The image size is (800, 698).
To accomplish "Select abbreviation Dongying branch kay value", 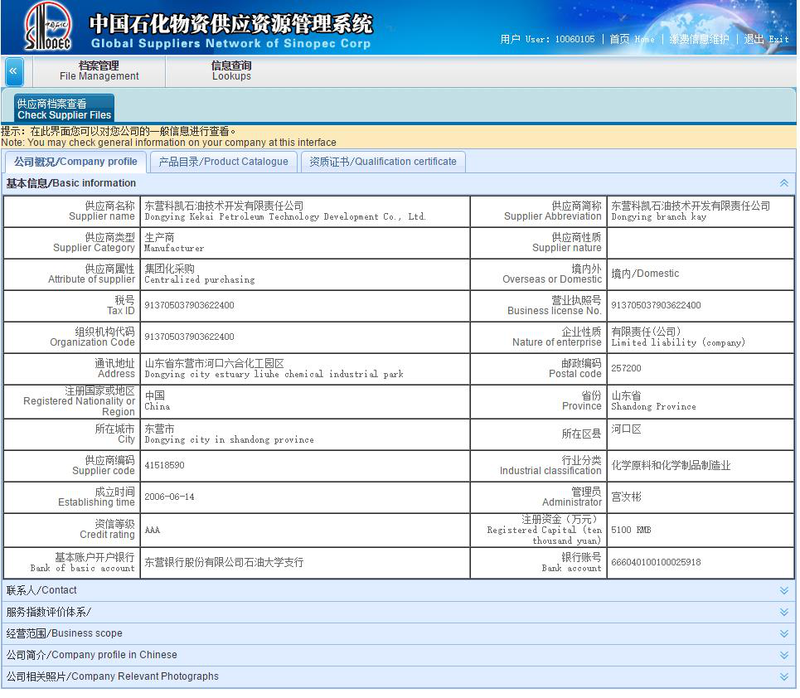I will coord(691,211).
